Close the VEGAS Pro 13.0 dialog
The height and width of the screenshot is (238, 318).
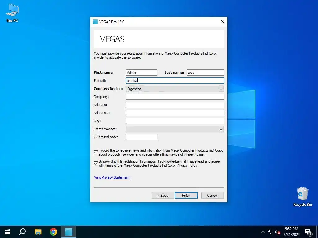coord(222,22)
